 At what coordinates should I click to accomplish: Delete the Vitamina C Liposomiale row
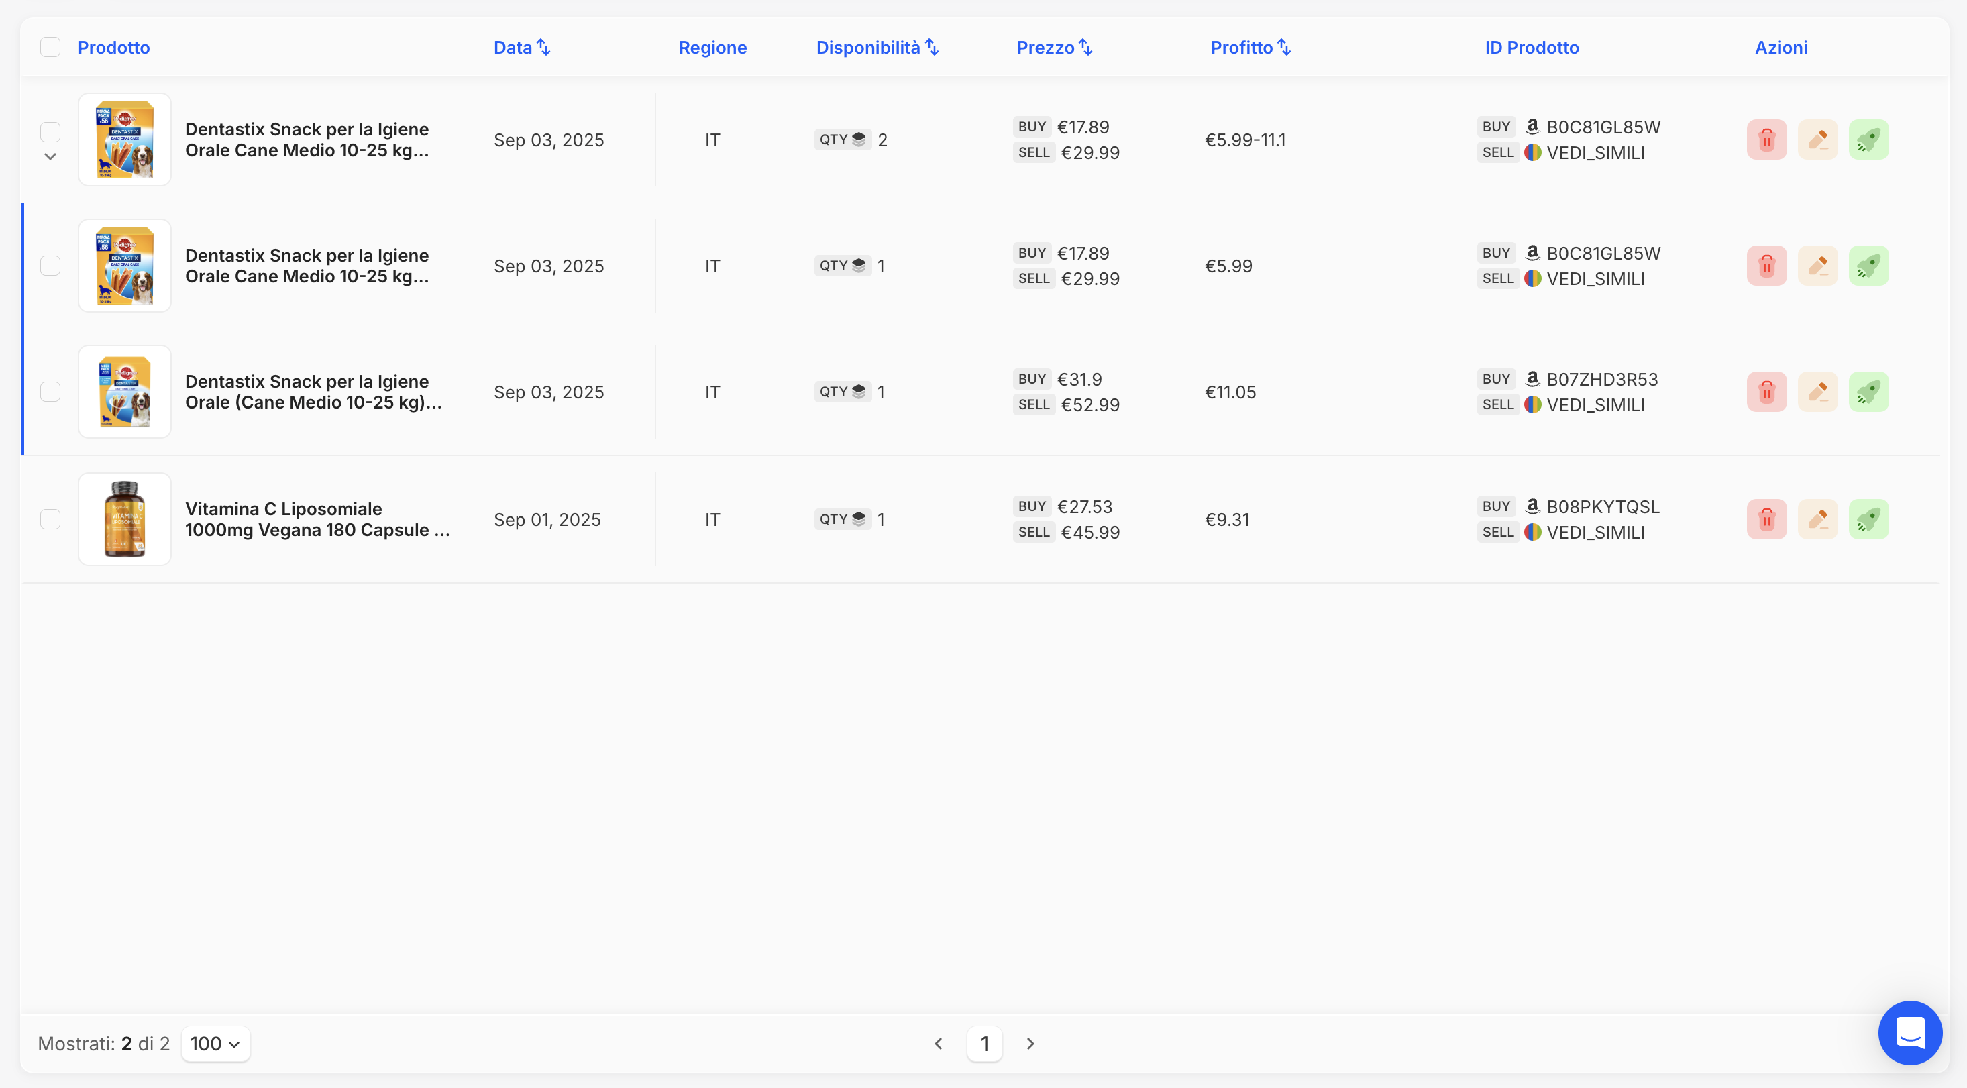point(1766,519)
